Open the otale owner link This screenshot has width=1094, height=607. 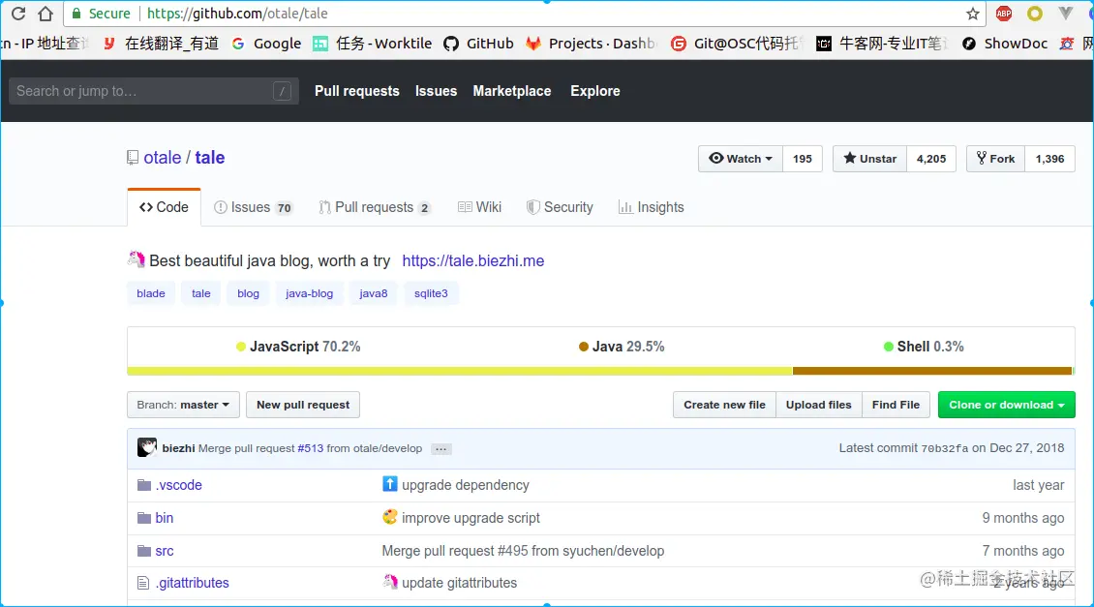point(163,158)
